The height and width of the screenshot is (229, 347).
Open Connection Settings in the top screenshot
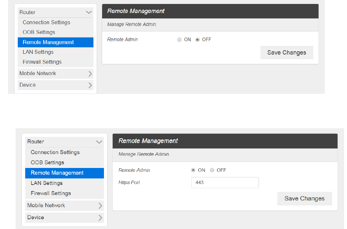pyautogui.click(x=46, y=22)
